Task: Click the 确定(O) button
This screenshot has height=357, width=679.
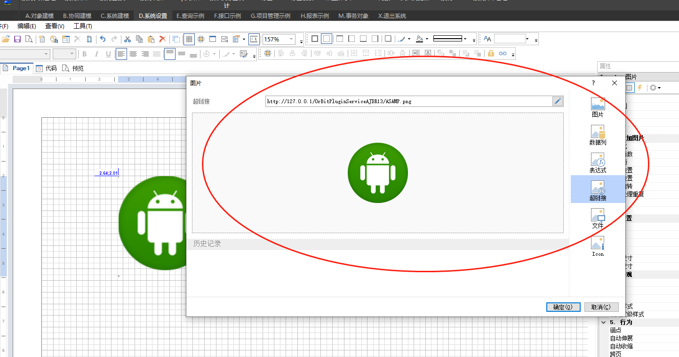Action: tap(563, 307)
